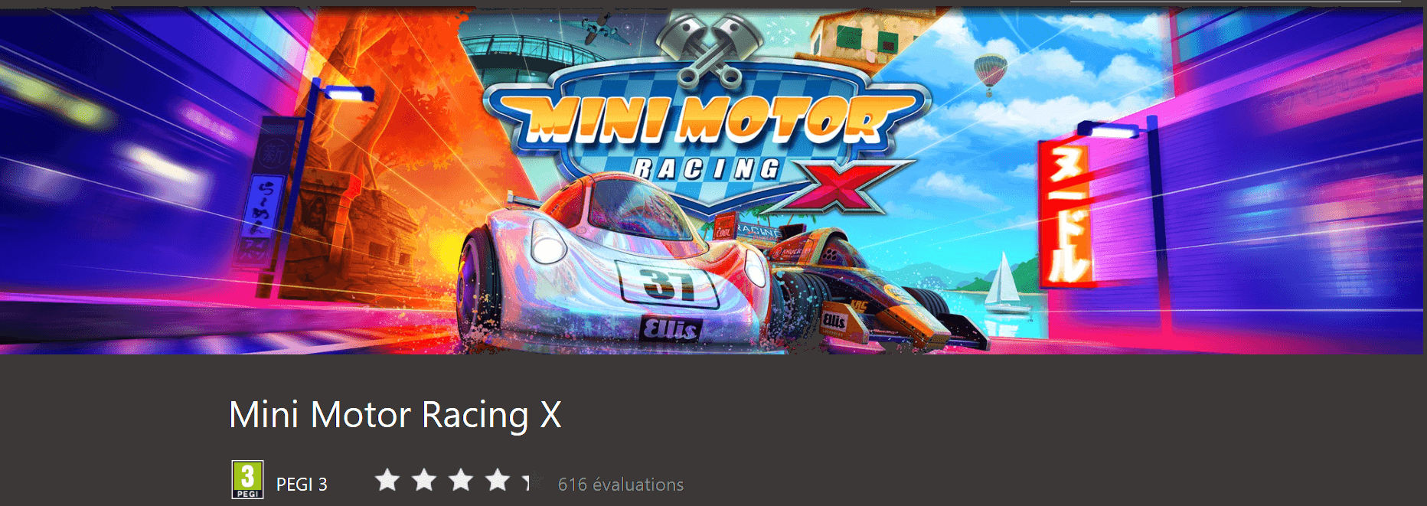Click the green PEGI 3 rating badge
Image resolution: width=1427 pixels, height=506 pixels.
click(247, 480)
